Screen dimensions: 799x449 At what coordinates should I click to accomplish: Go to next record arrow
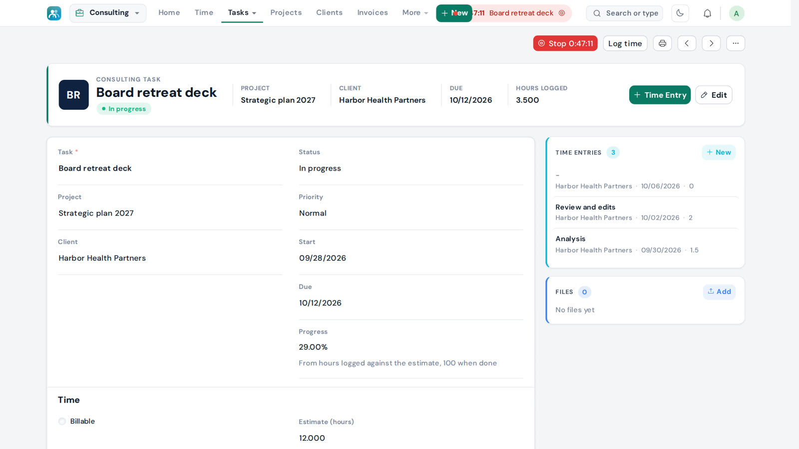[711, 43]
